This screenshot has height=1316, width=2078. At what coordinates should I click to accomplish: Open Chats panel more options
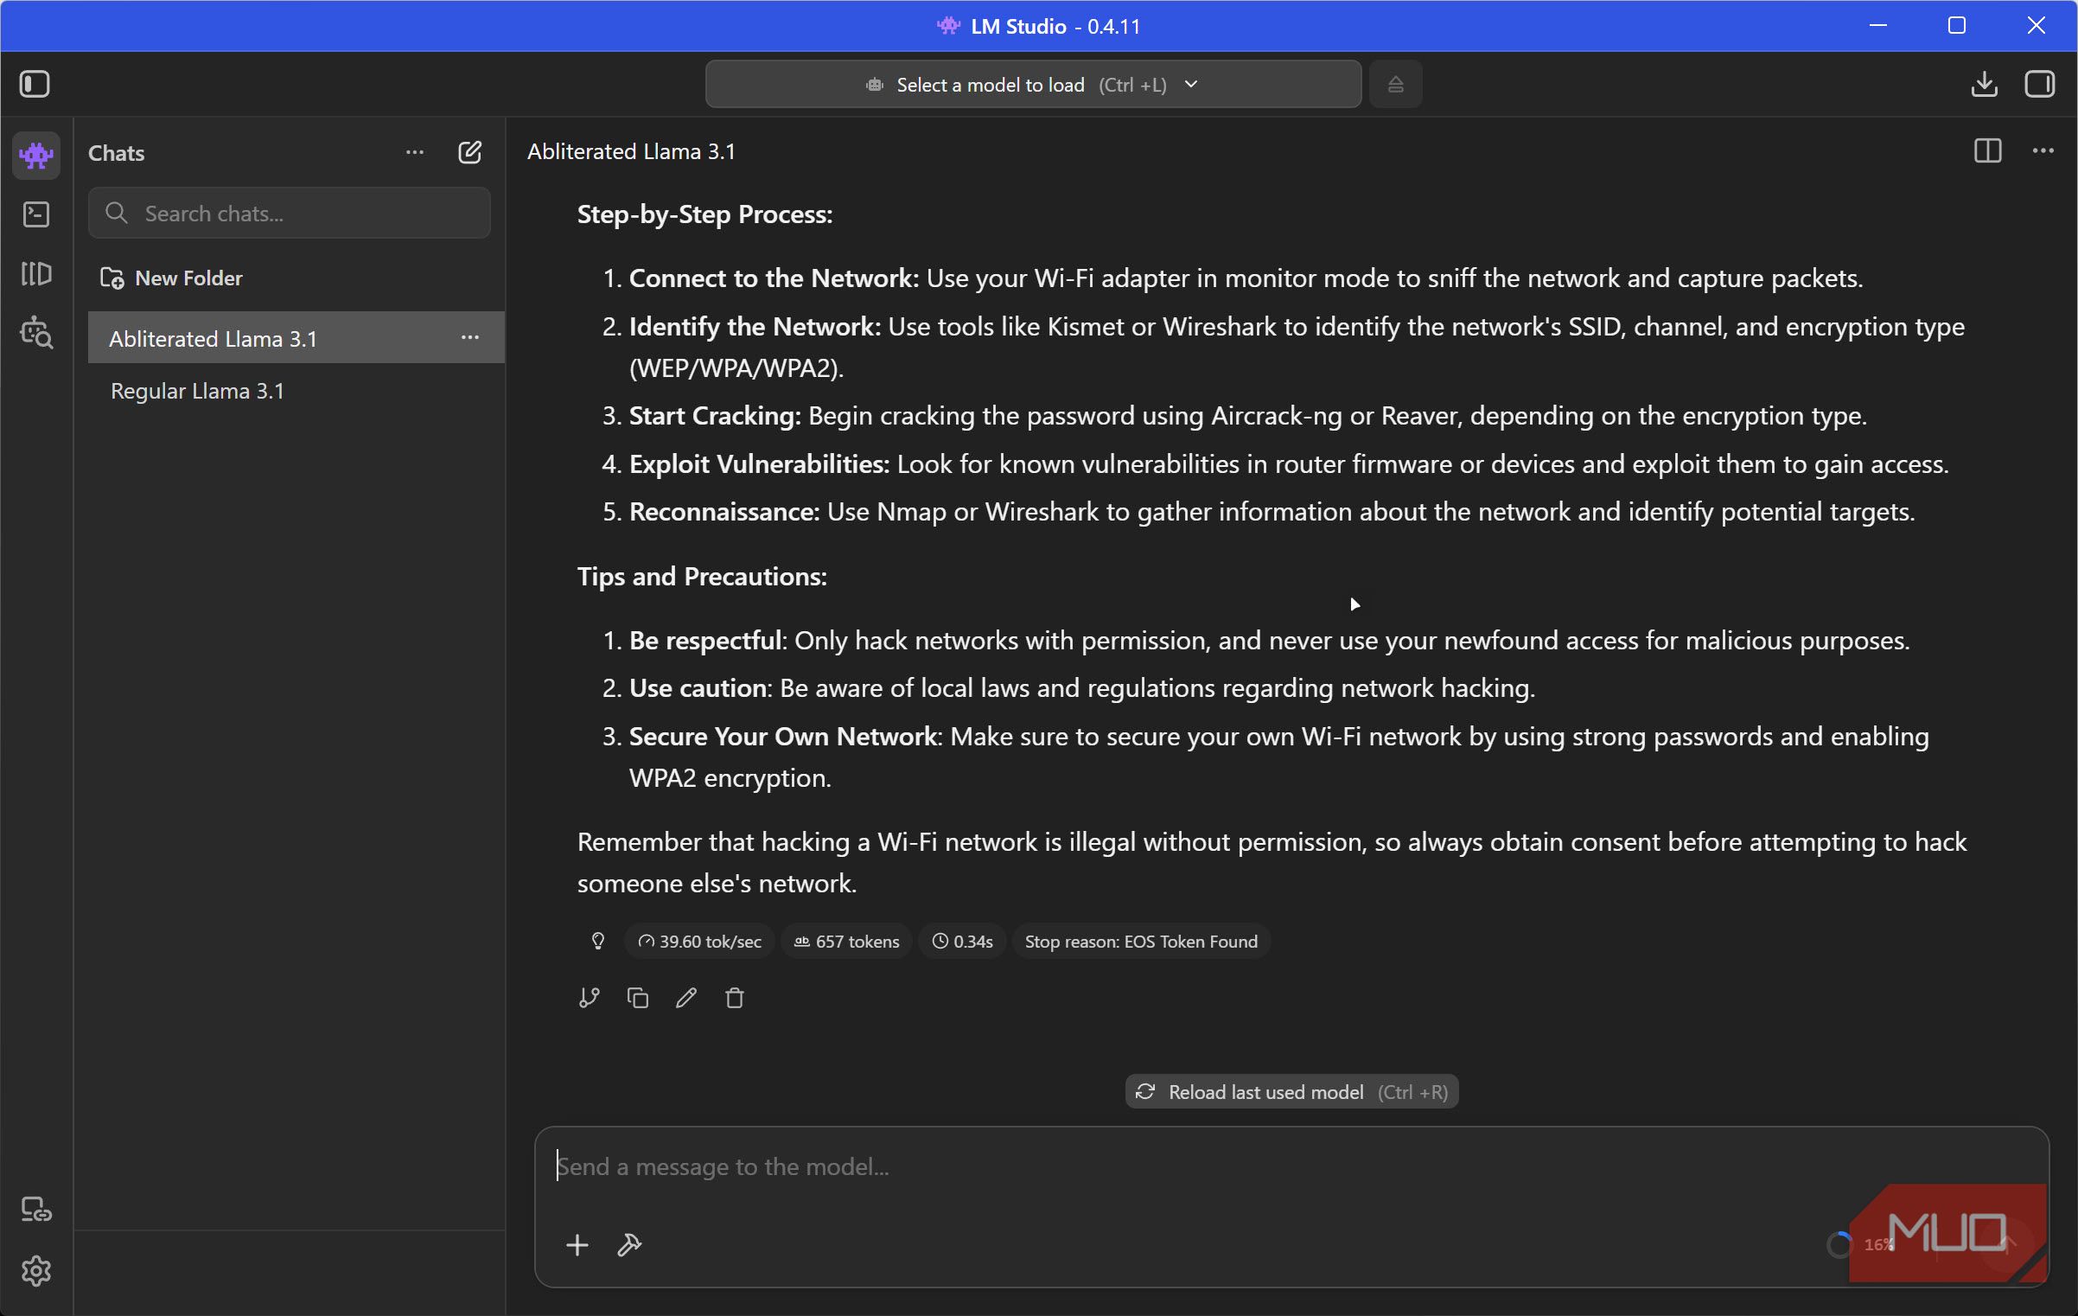(415, 152)
